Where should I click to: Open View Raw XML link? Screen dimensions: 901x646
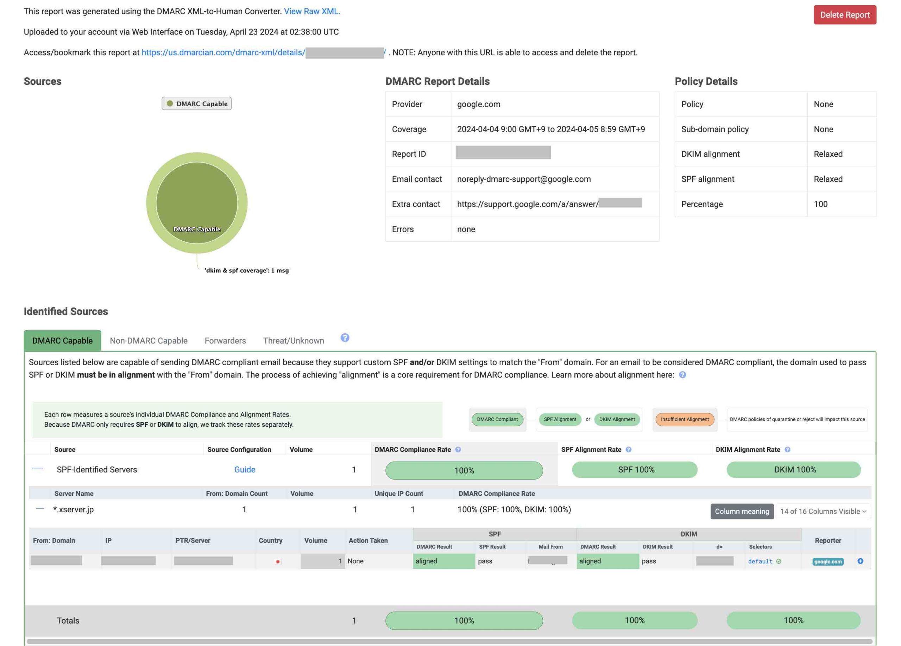[312, 11]
